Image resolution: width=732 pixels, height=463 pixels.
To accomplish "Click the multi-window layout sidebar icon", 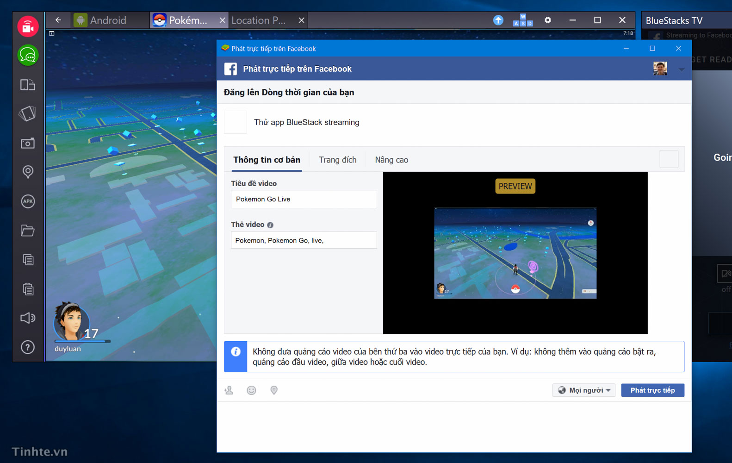I will [28, 85].
